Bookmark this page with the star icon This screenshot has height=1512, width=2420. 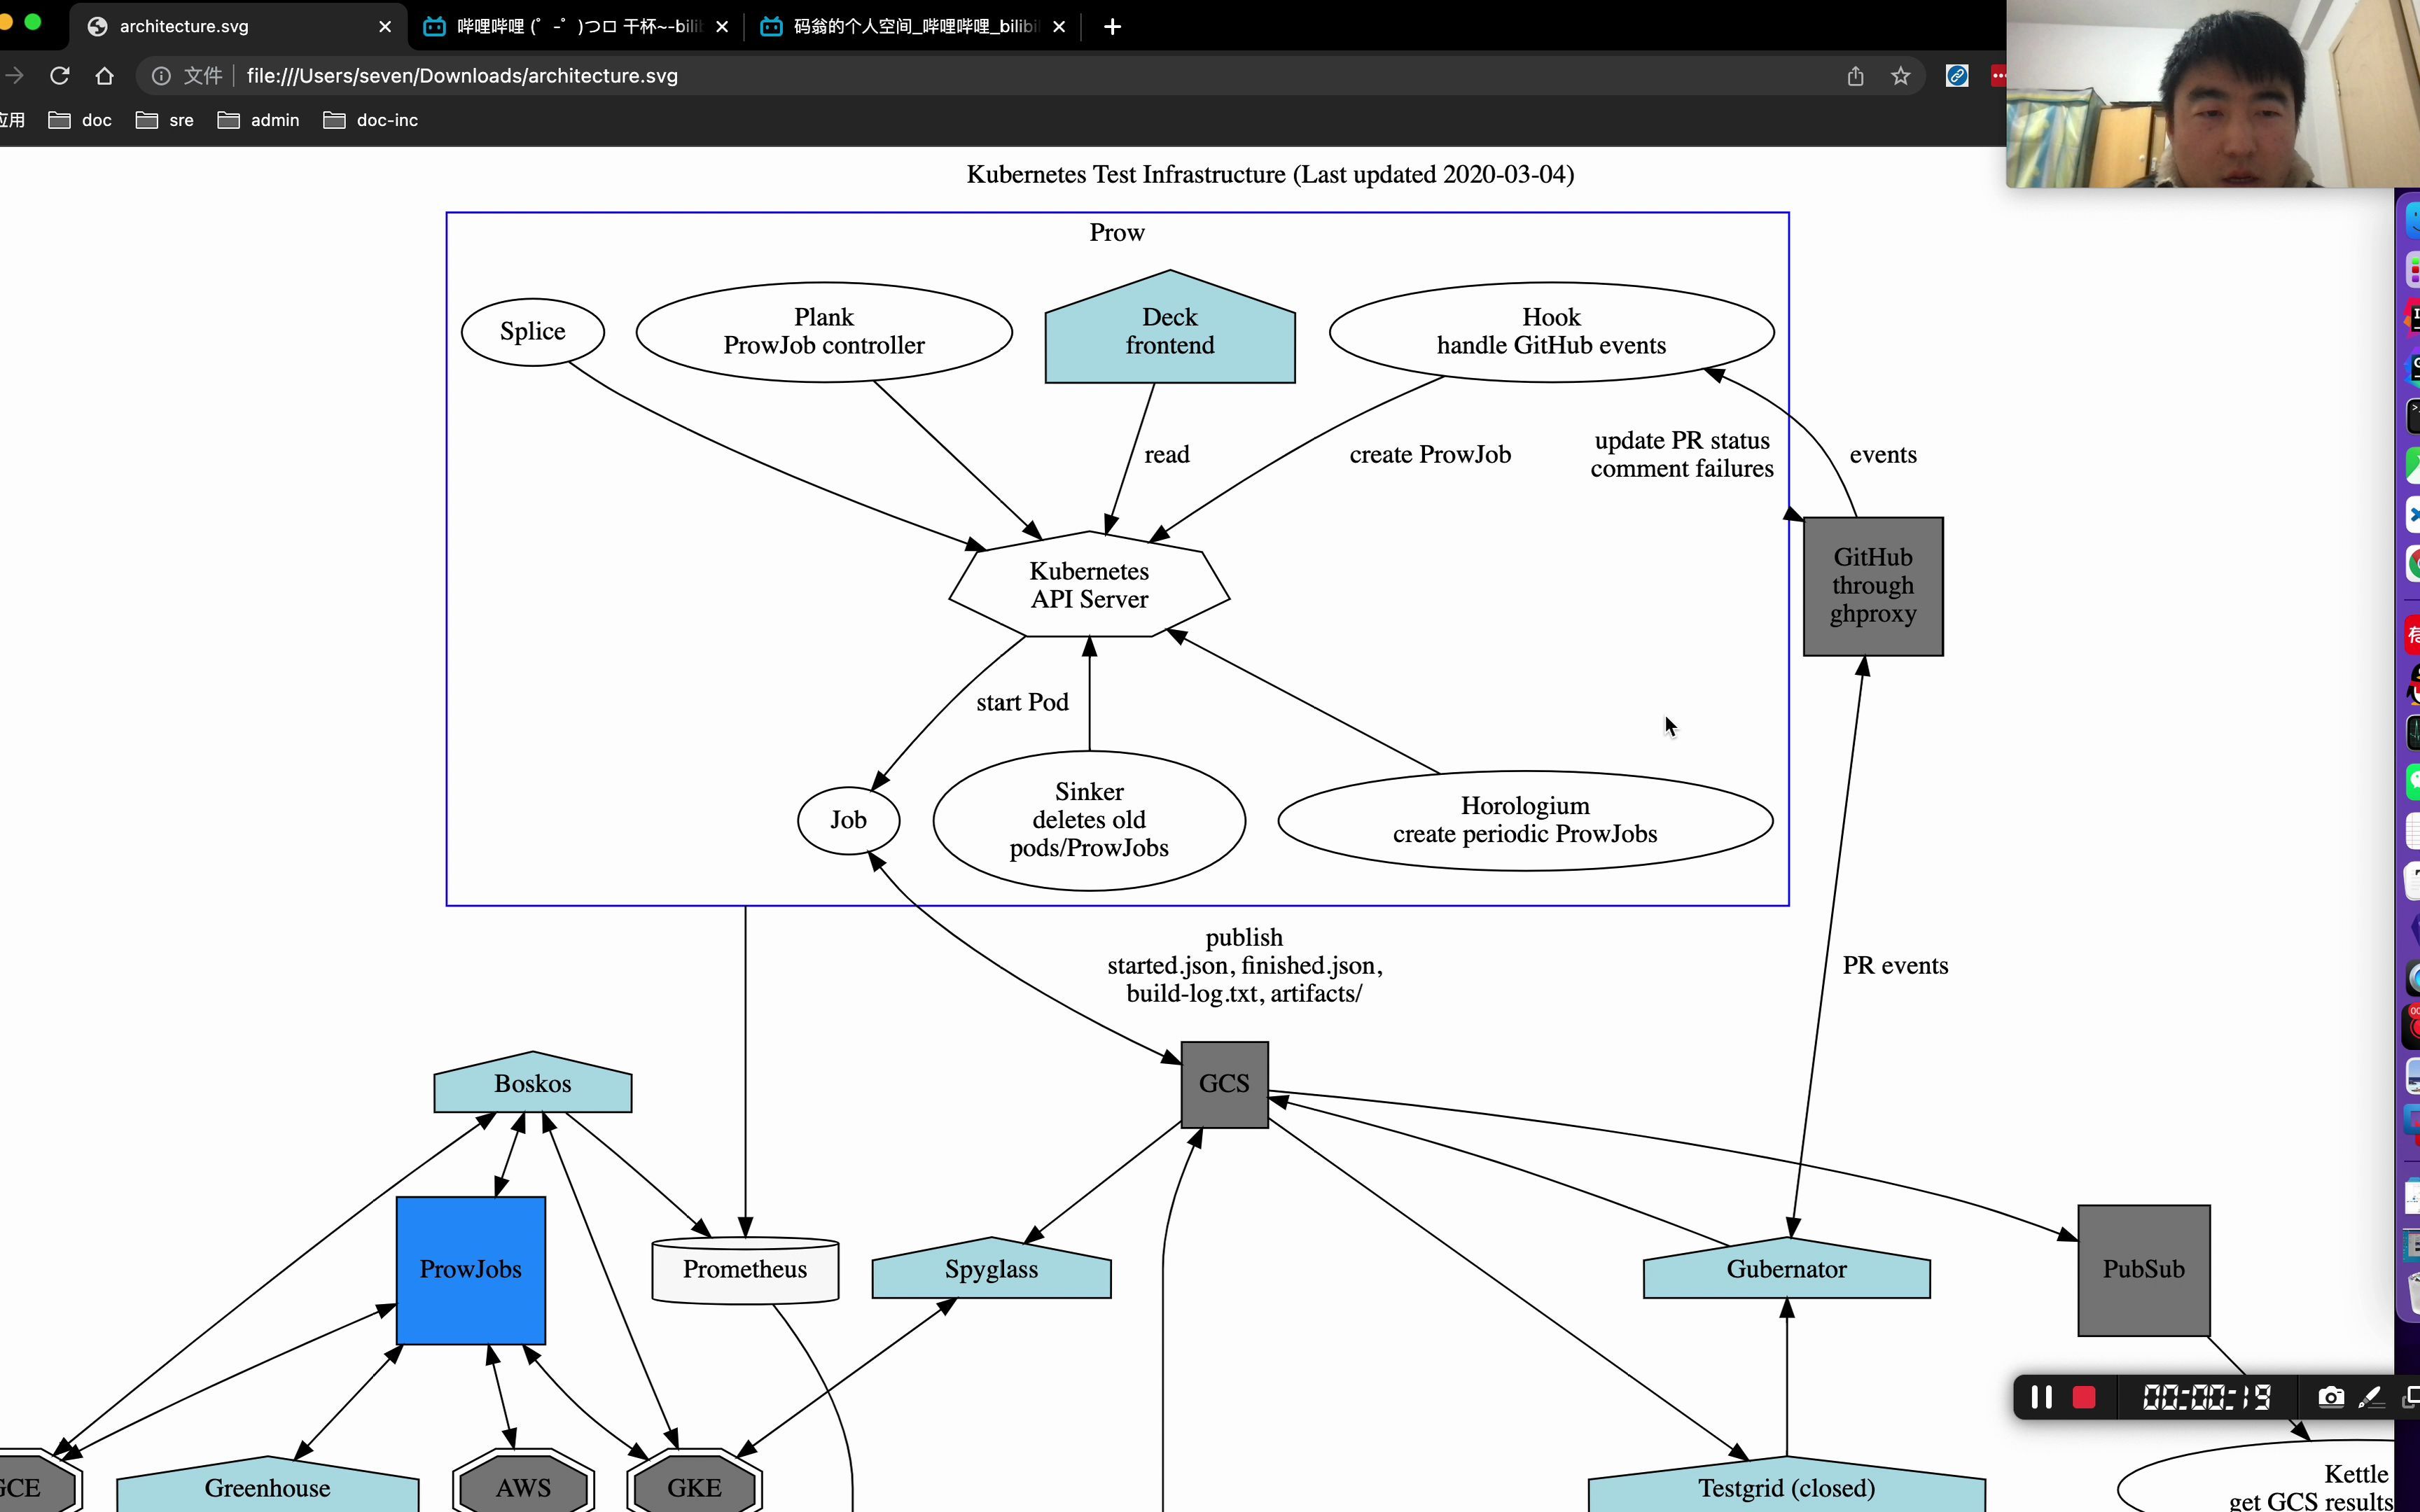pyautogui.click(x=1900, y=76)
